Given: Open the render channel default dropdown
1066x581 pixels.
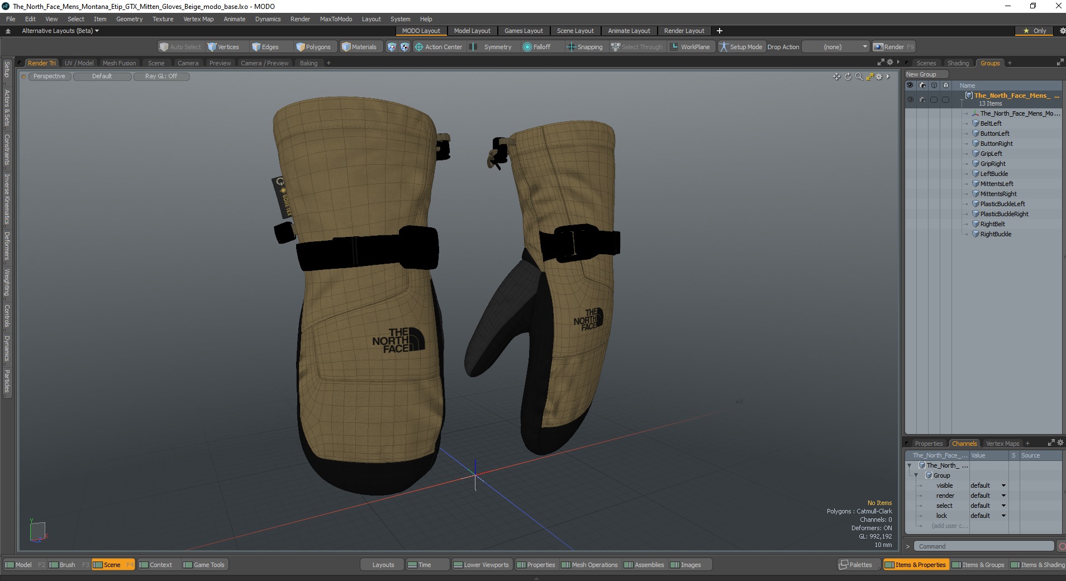Looking at the screenshot, I should coord(988,496).
